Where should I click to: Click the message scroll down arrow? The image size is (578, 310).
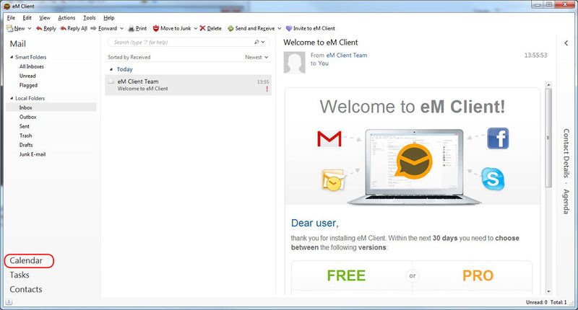pyautogui.click(x=548, y=291)
